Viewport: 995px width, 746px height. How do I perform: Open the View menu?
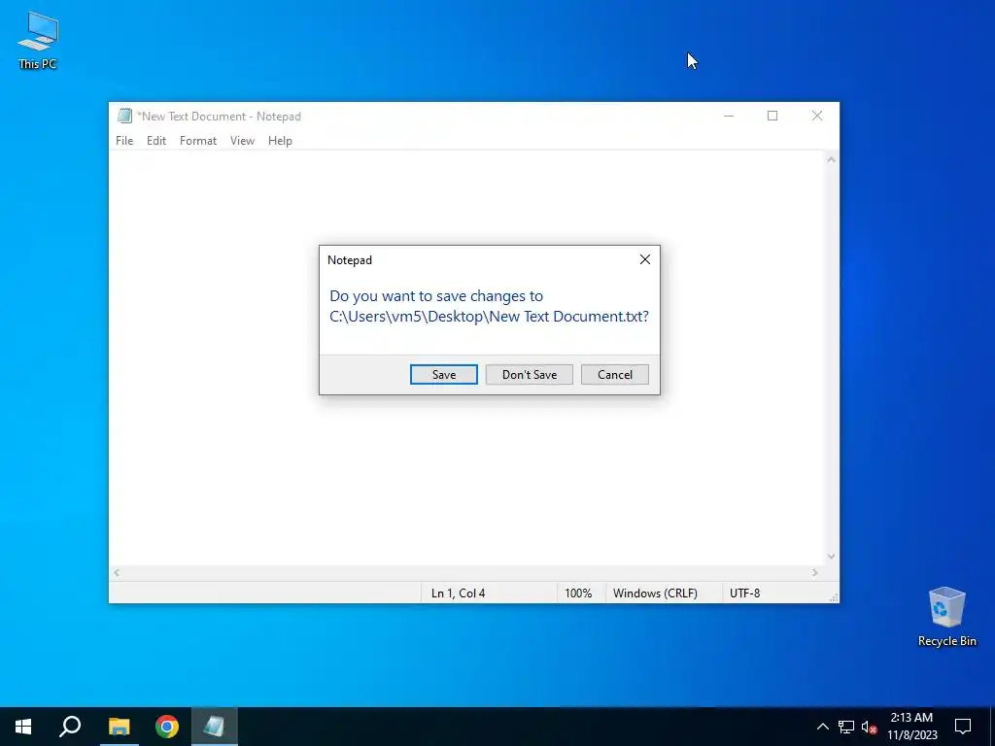click(x=242, y=141)
